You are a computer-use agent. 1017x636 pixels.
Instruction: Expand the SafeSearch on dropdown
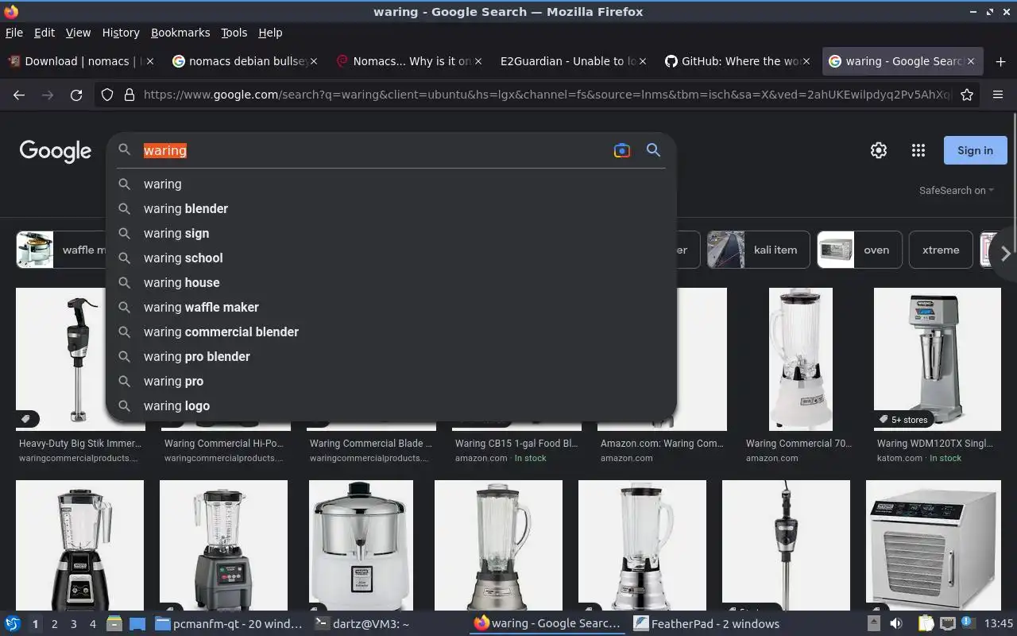coord(957,190)
